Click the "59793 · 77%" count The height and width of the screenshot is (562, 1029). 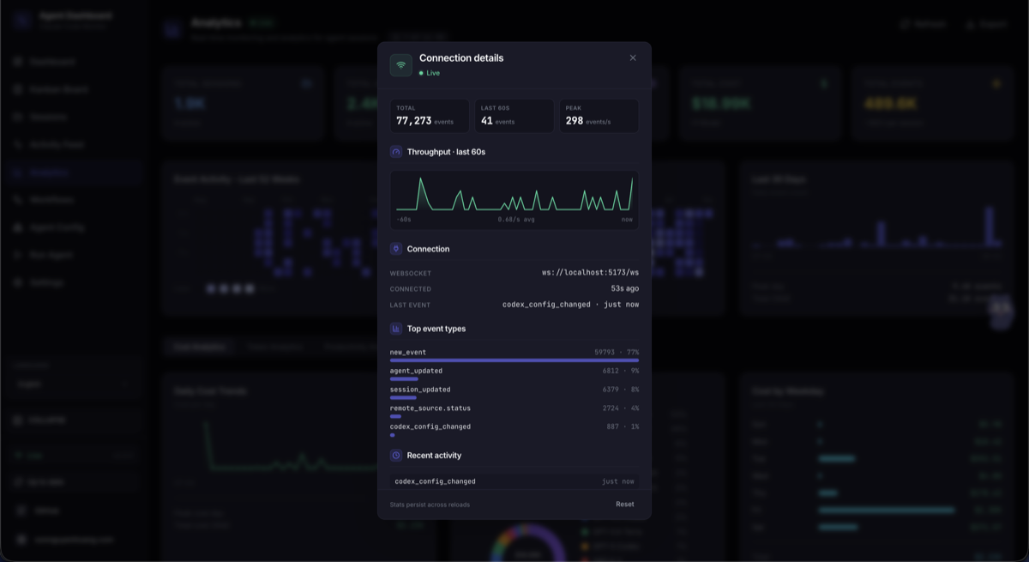click(617, 353)
